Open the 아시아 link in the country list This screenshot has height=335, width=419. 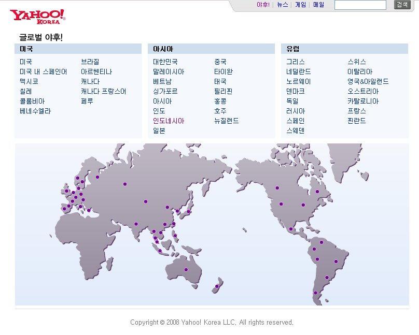click(x=162, y=101)
